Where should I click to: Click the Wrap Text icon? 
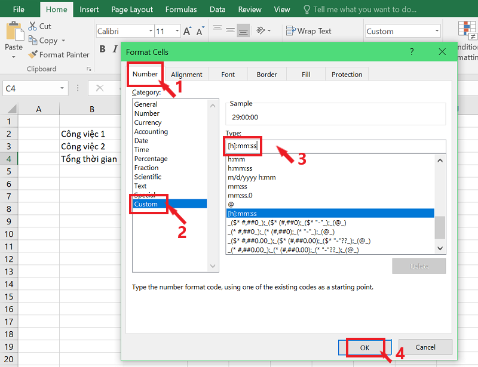coord(291,31)
